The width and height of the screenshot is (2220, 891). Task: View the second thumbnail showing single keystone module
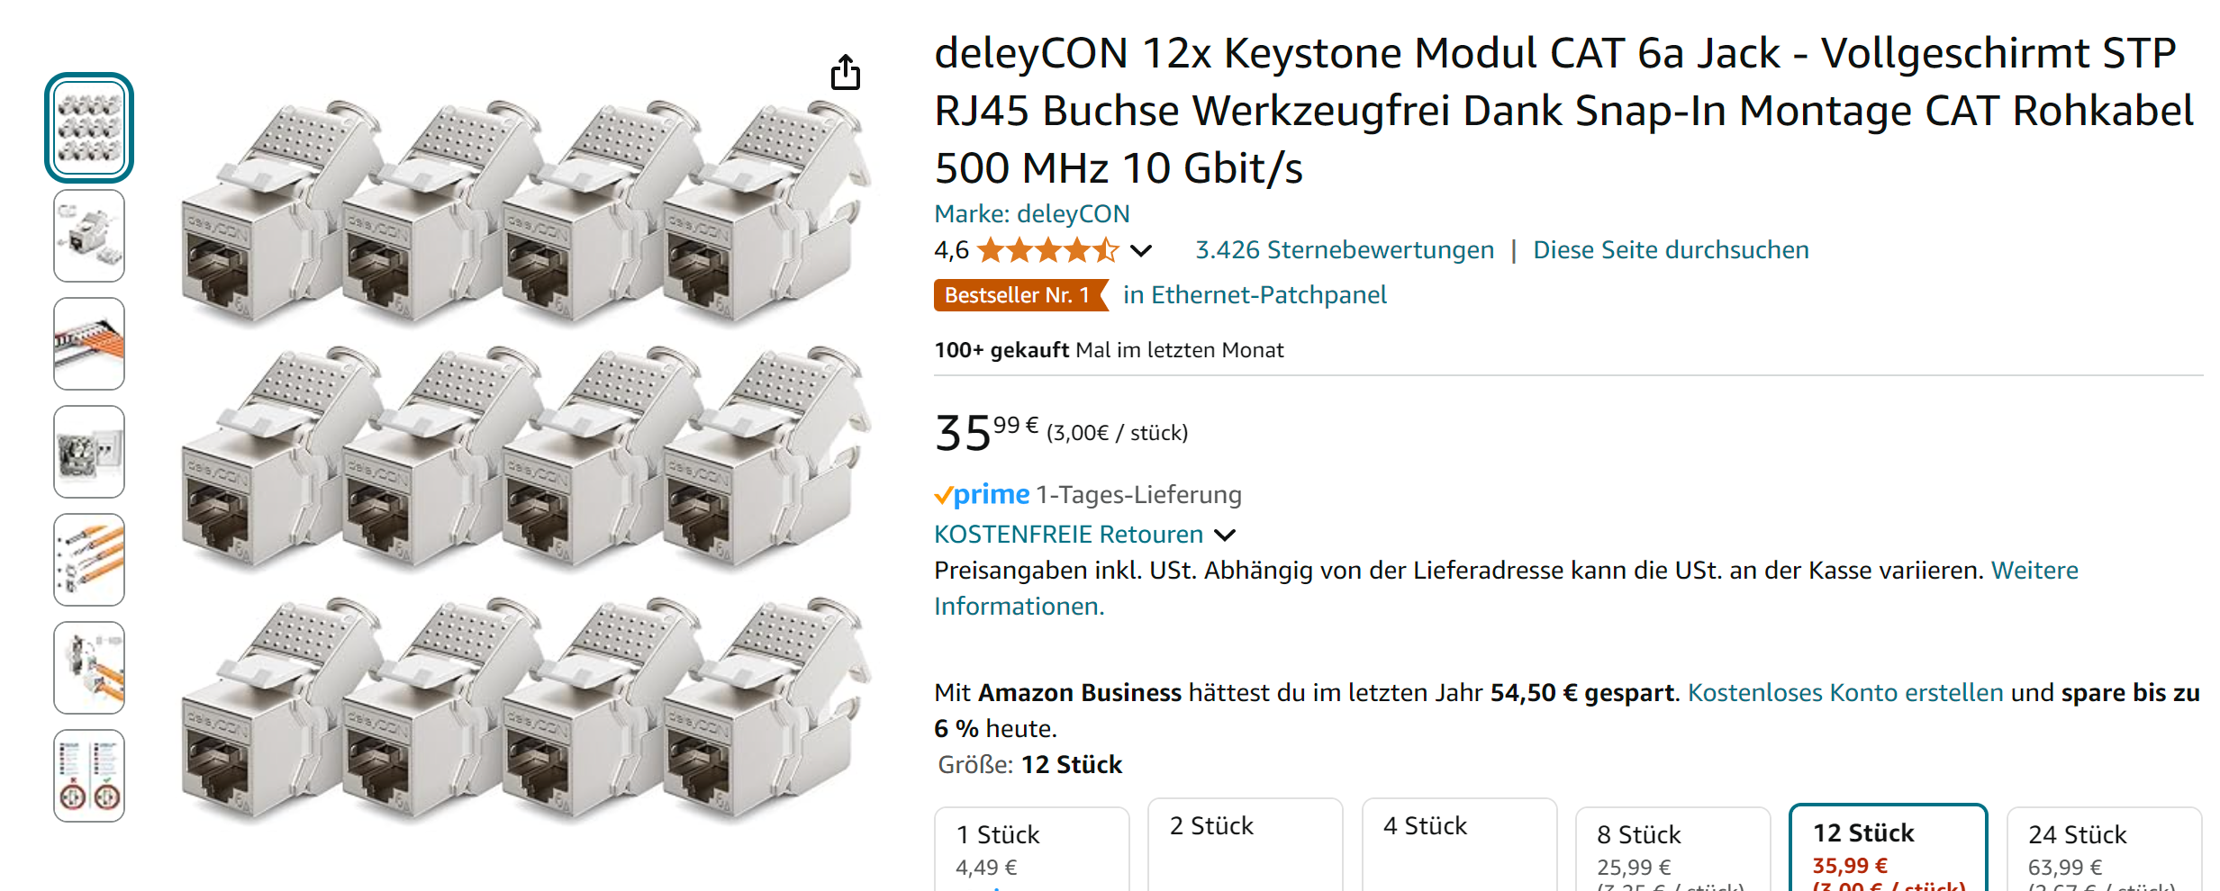pyautogui.click(x=89, y=236)
